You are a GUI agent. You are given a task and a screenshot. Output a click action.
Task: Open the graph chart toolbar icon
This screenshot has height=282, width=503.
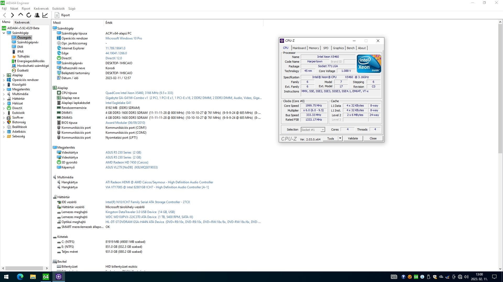(45, 15)
